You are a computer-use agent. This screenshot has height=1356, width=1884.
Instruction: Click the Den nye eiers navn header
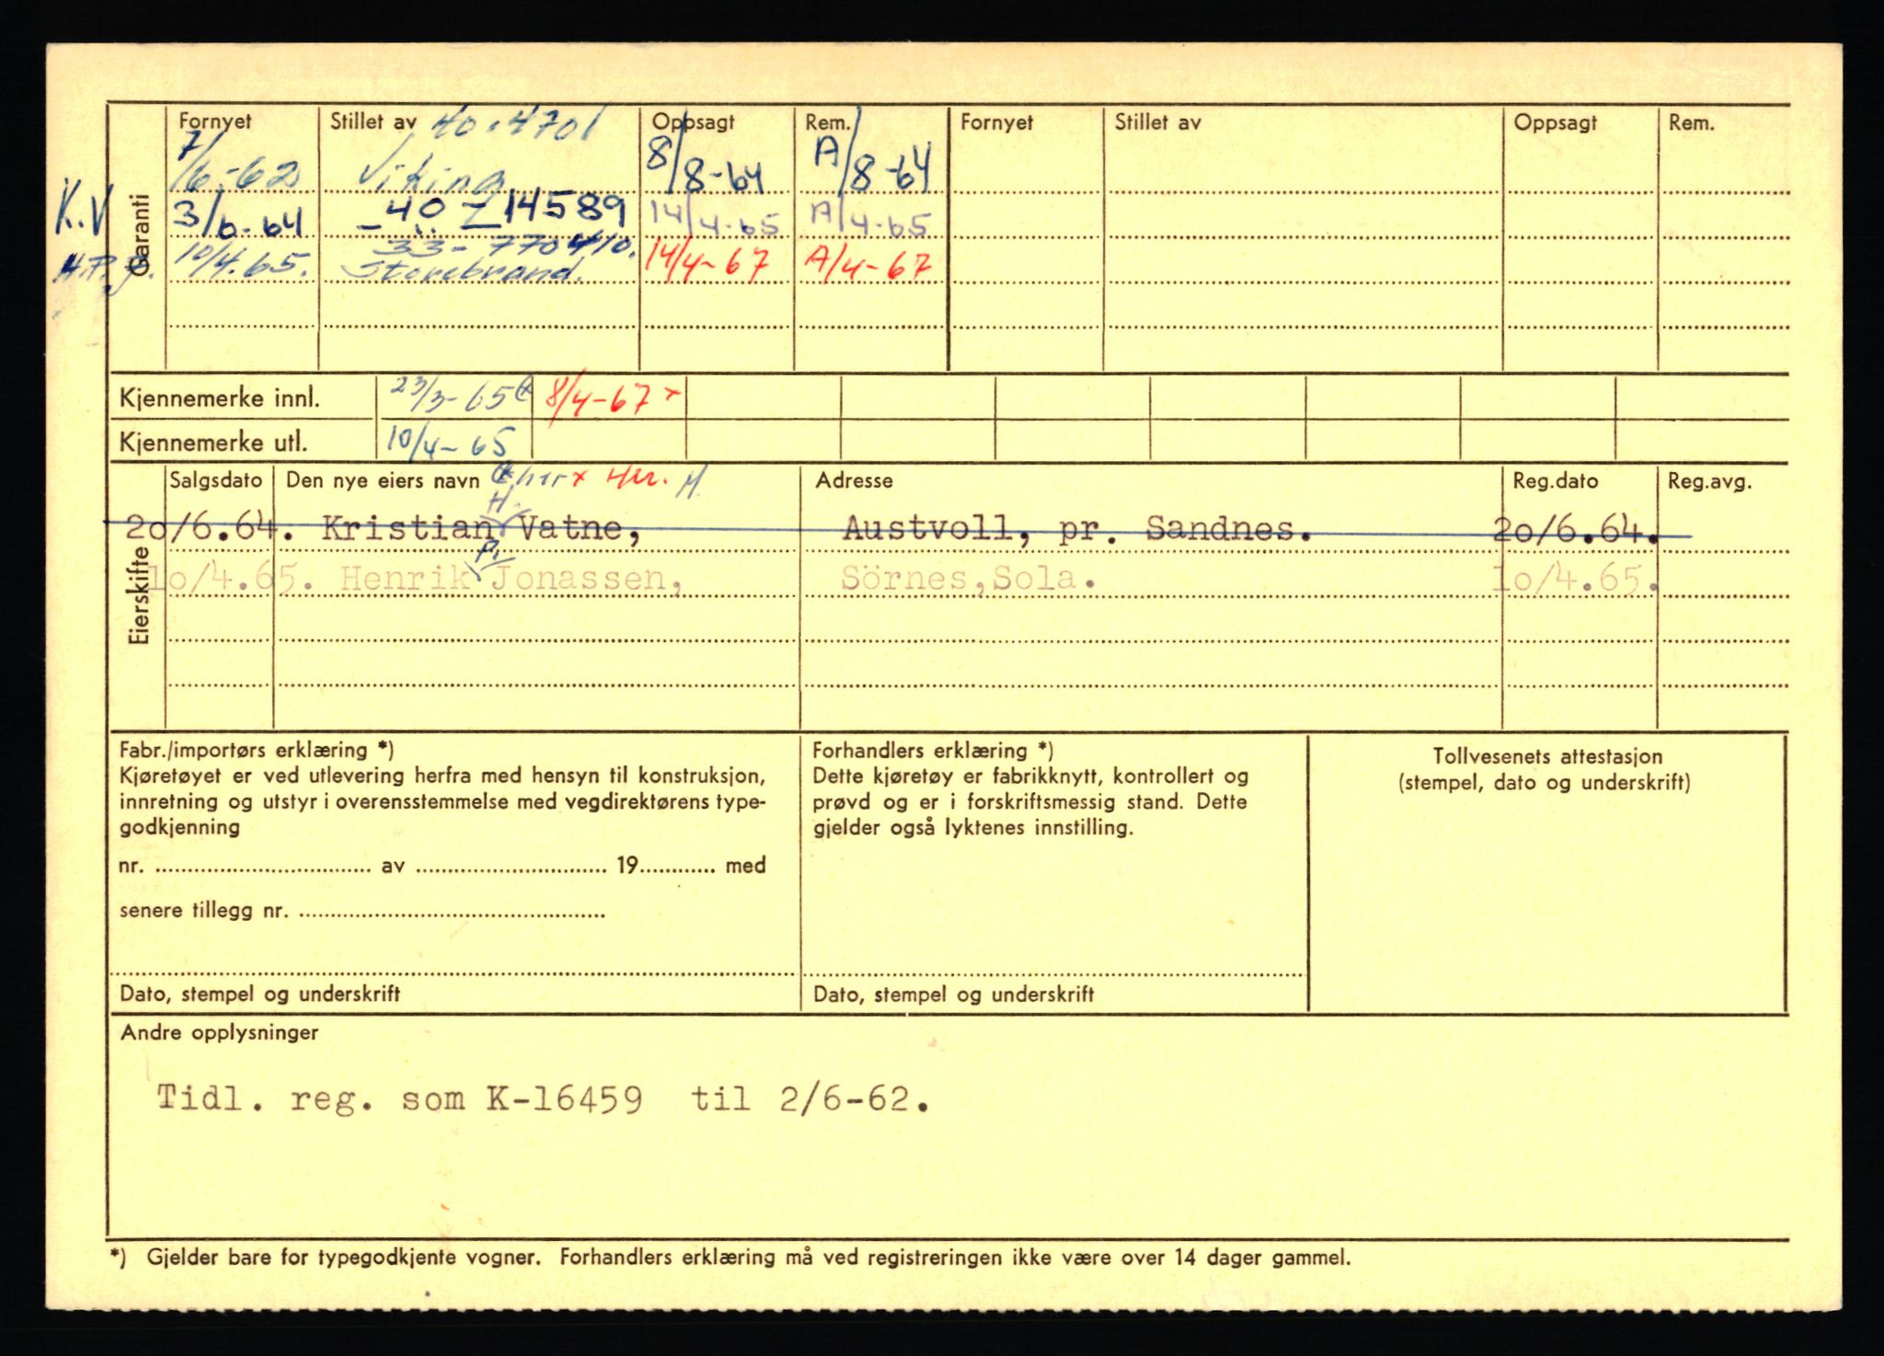pyautogui.click(x=383, y=481)
